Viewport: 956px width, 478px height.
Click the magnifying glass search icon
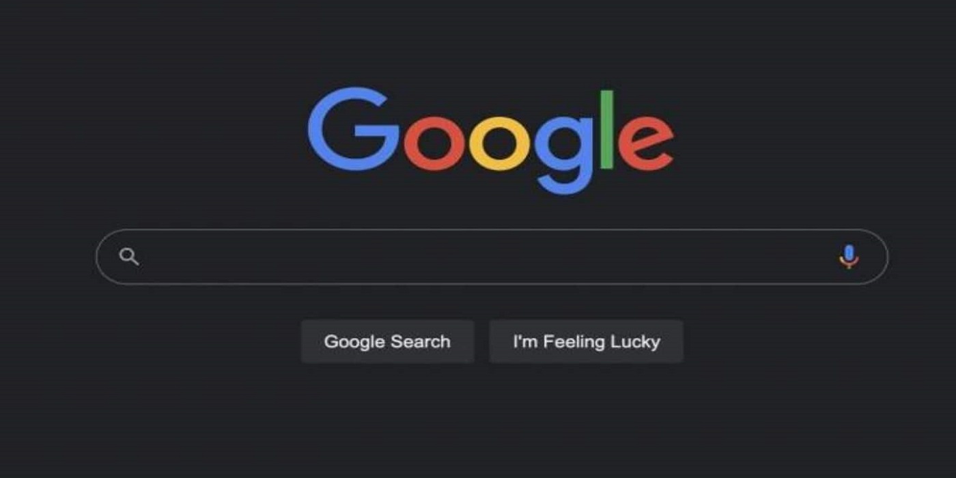129,257
